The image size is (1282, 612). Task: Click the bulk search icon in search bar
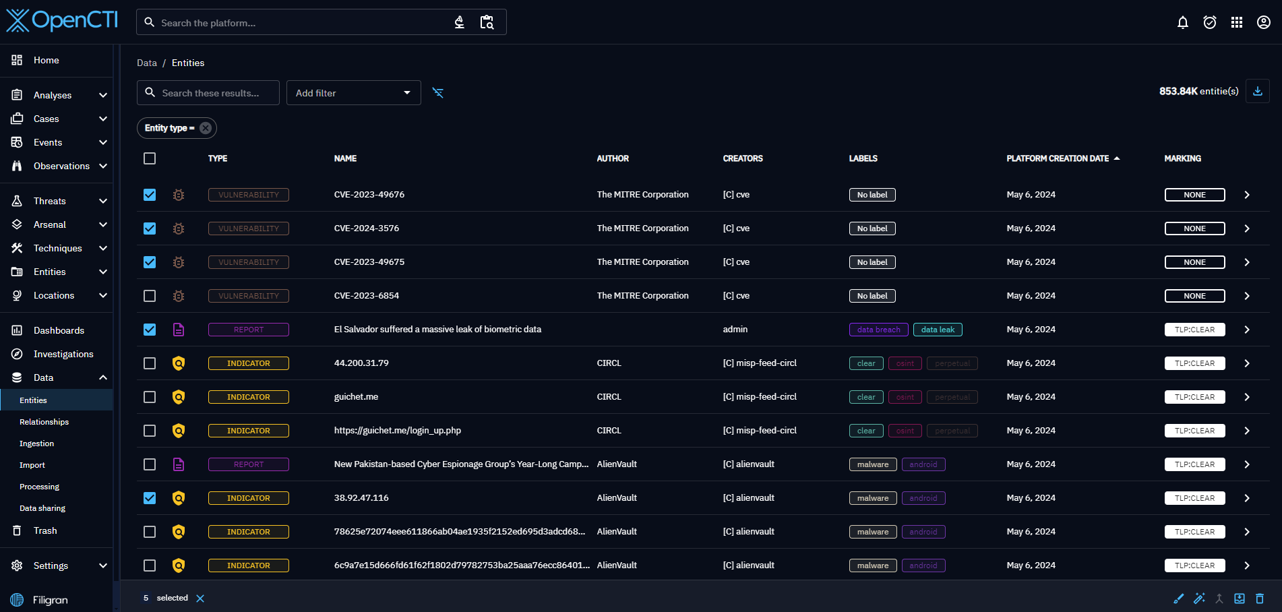pos(487,23)
